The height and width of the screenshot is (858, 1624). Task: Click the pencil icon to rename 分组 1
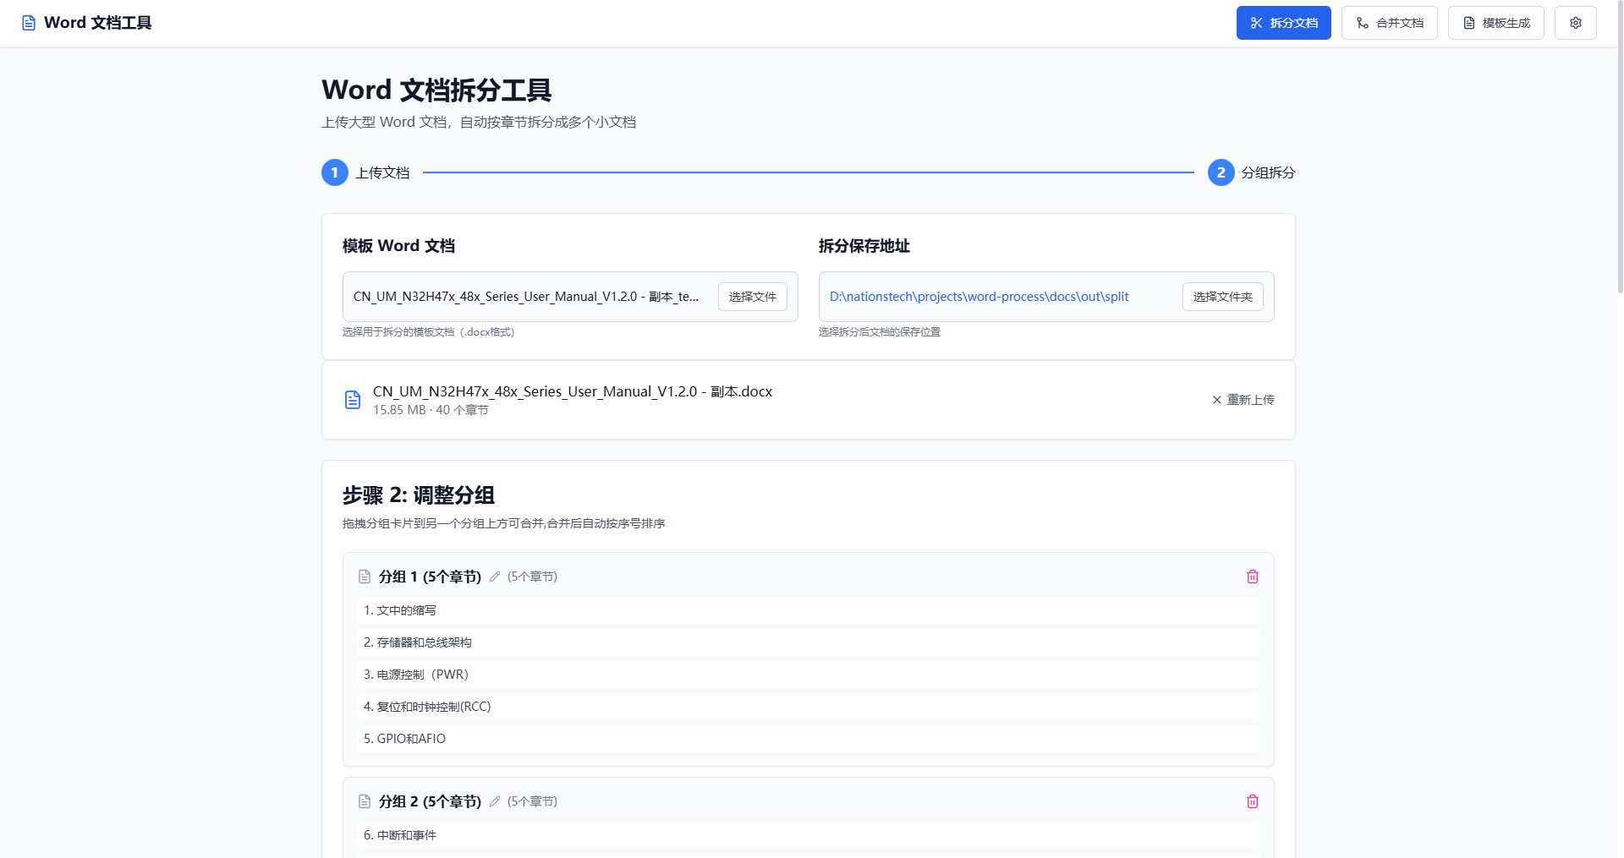(x=494, y=577)
